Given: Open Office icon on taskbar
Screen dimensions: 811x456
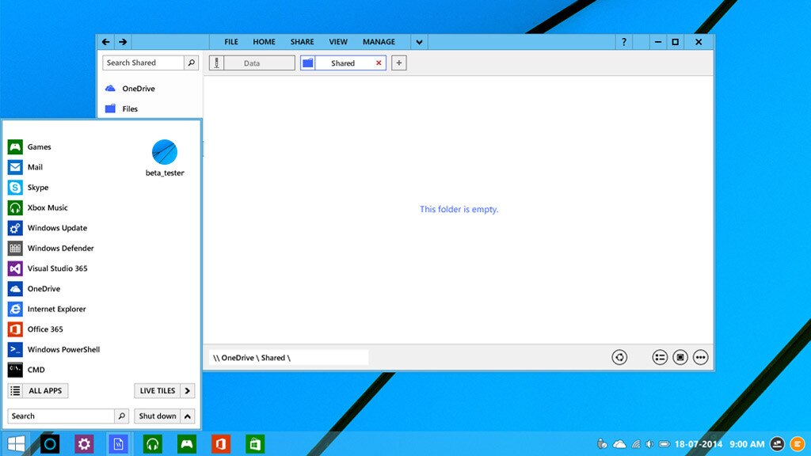Looking at the screenshot, I should 220,443.
